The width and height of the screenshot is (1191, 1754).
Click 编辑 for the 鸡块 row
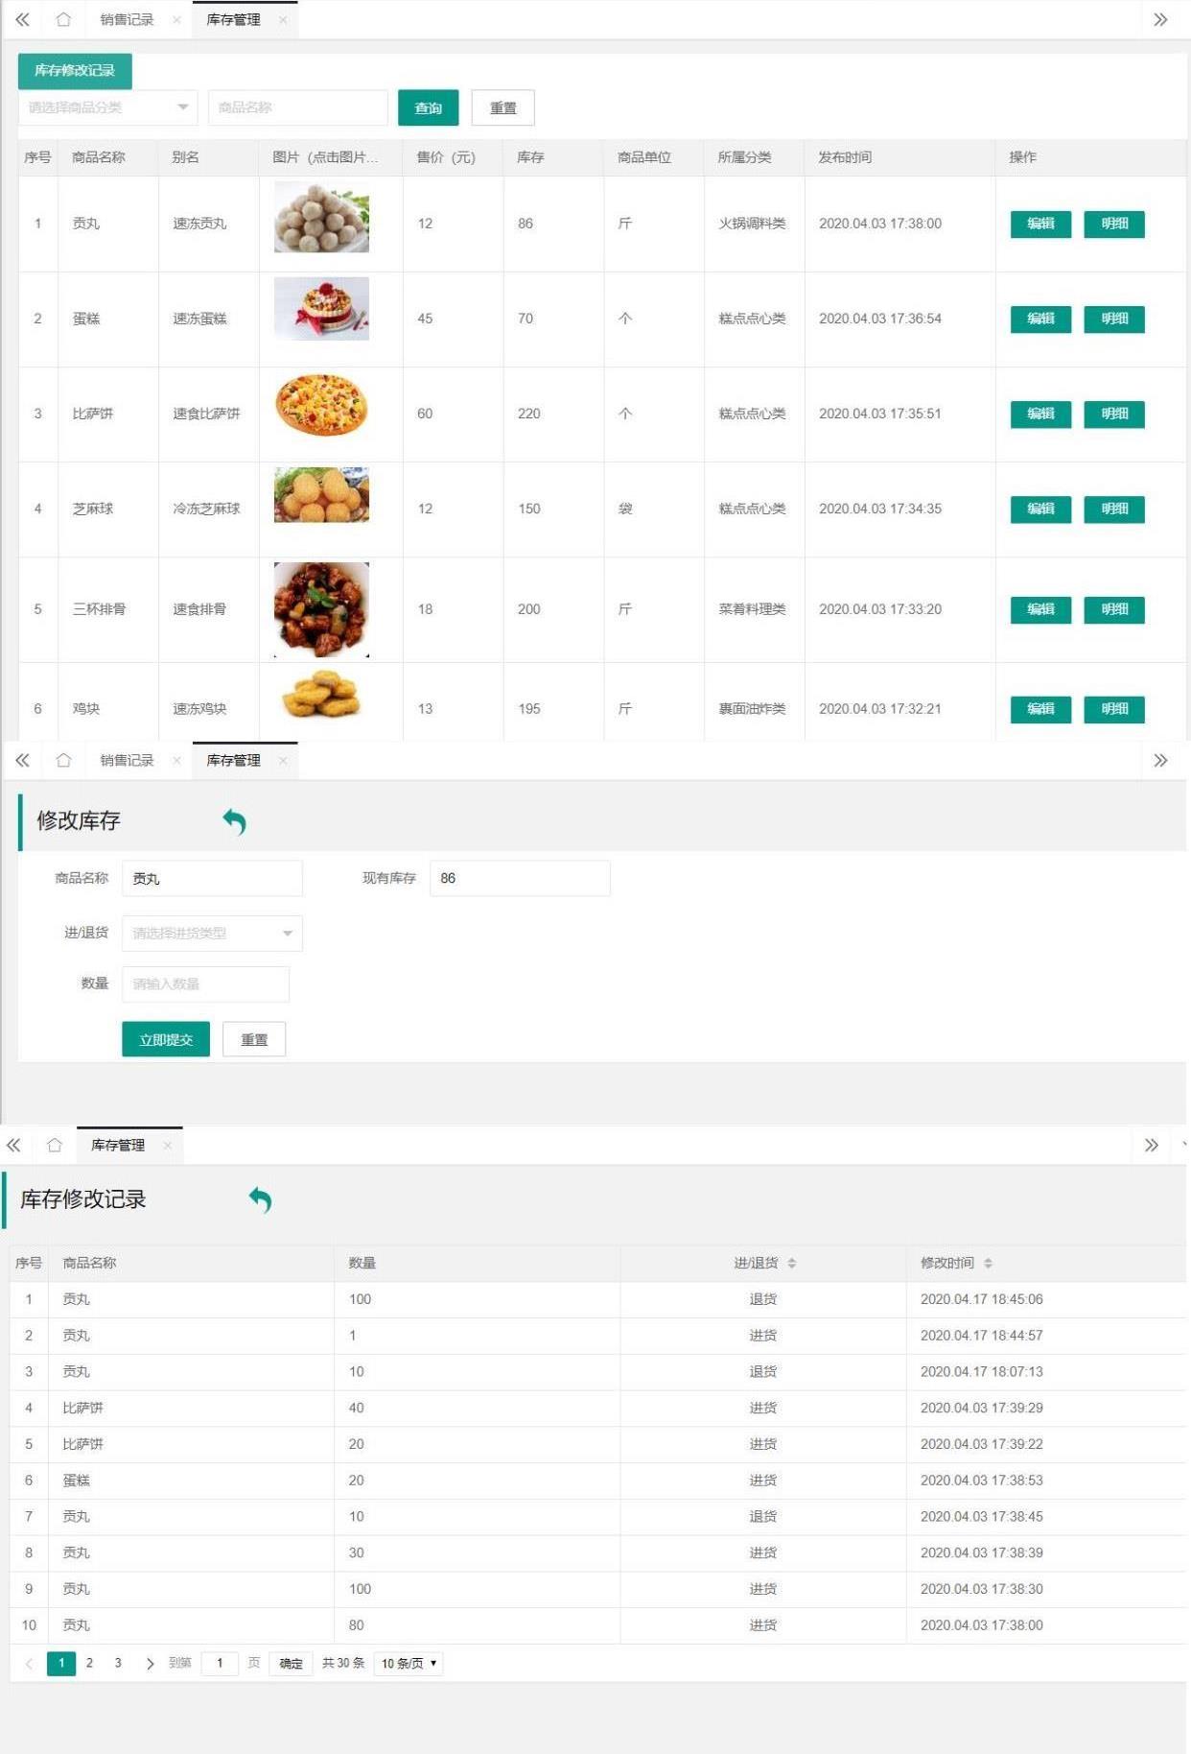click(x=1040, y=709)
